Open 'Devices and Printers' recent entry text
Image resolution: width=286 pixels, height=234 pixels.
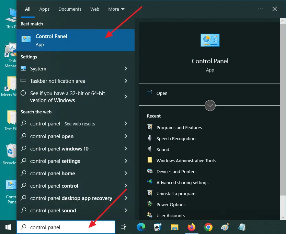[176, 171]
